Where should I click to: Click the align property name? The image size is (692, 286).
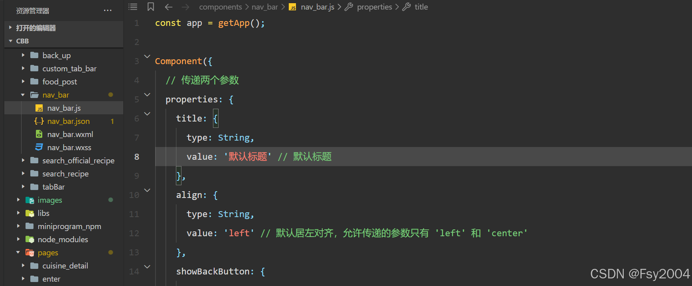[189, 195]
